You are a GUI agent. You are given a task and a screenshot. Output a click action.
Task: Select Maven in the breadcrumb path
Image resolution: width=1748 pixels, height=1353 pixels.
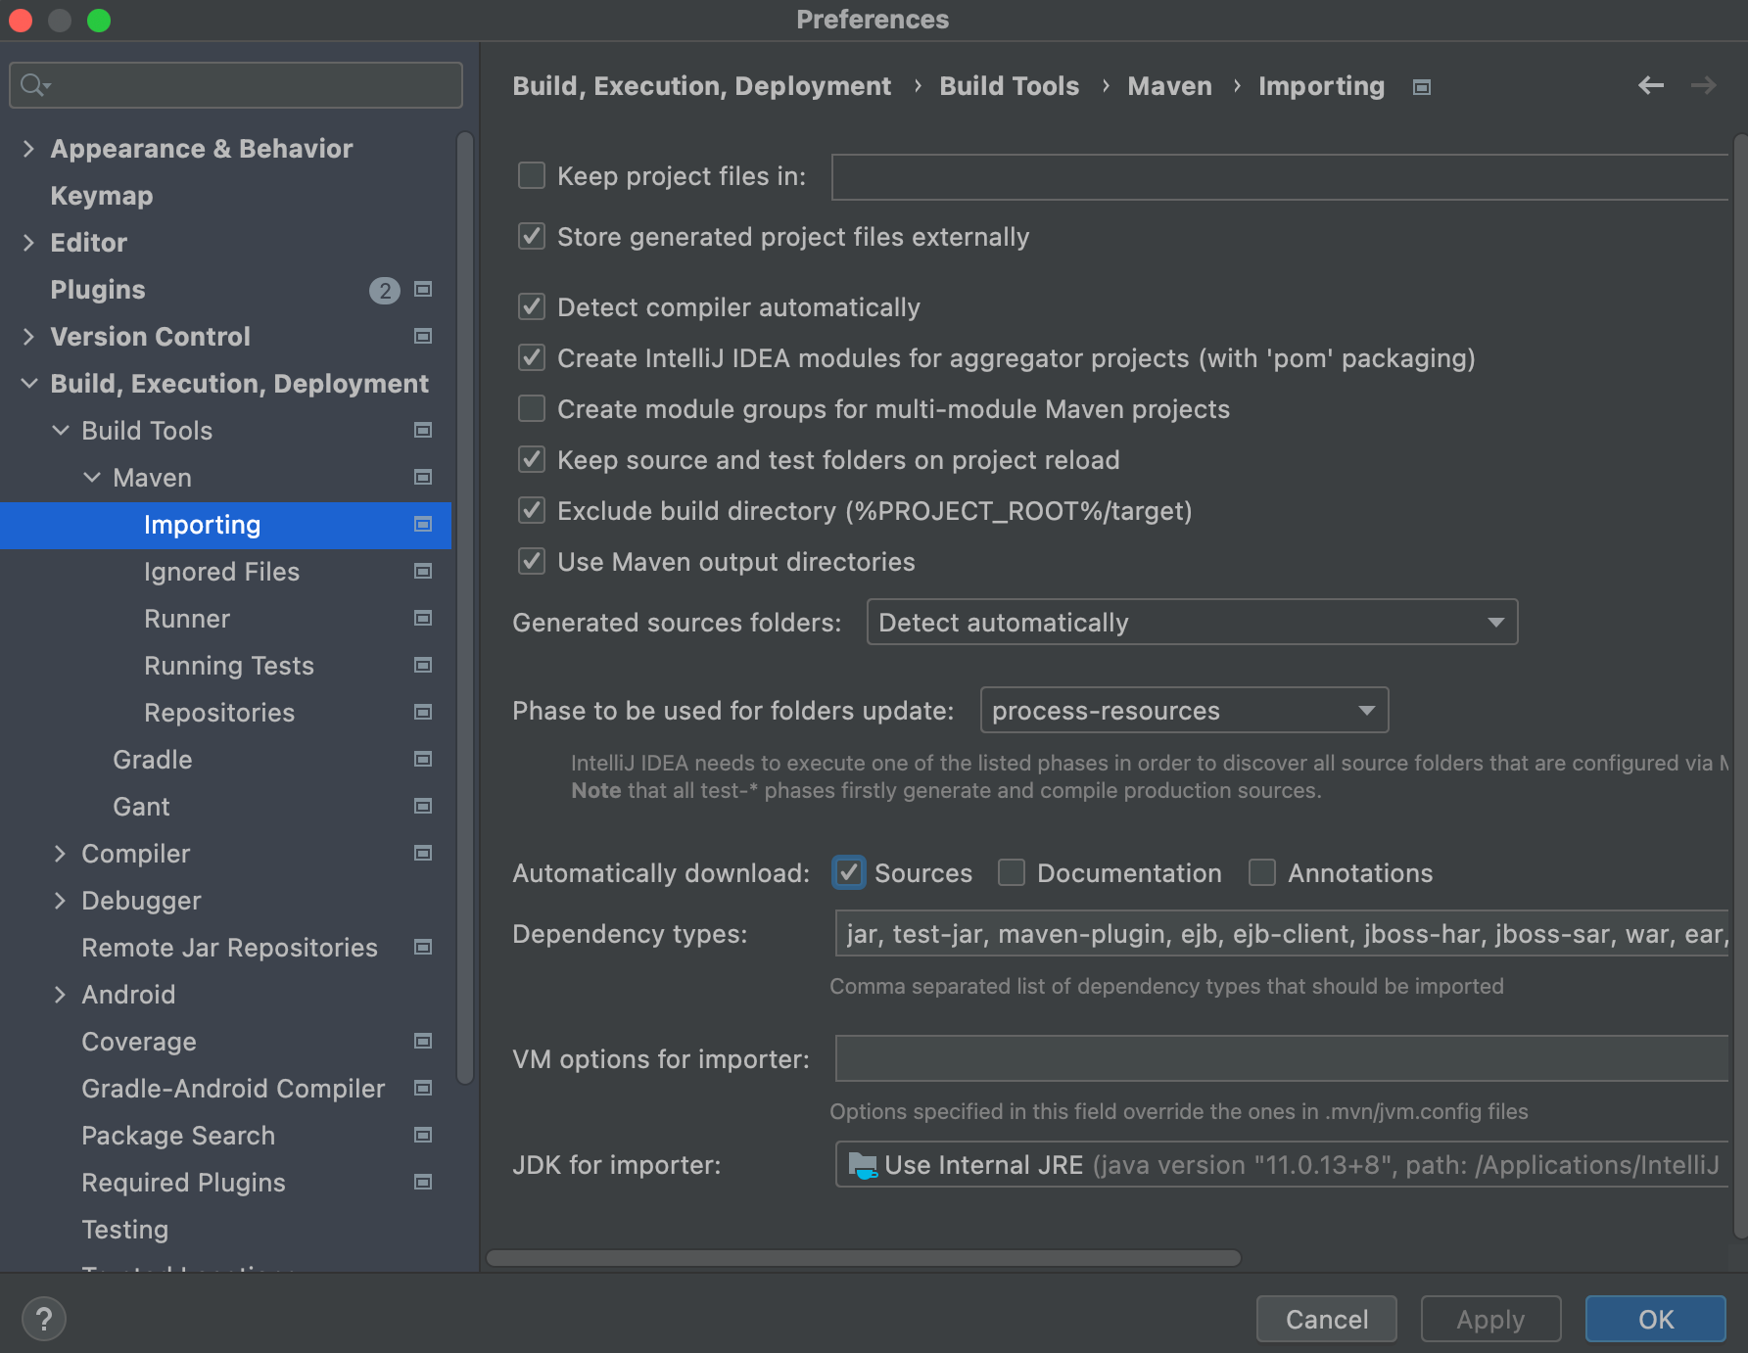click(1168, 86)
